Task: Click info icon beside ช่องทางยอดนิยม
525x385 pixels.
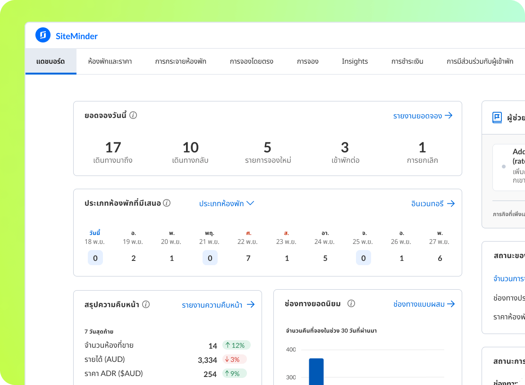Action: tap(351, 303)
